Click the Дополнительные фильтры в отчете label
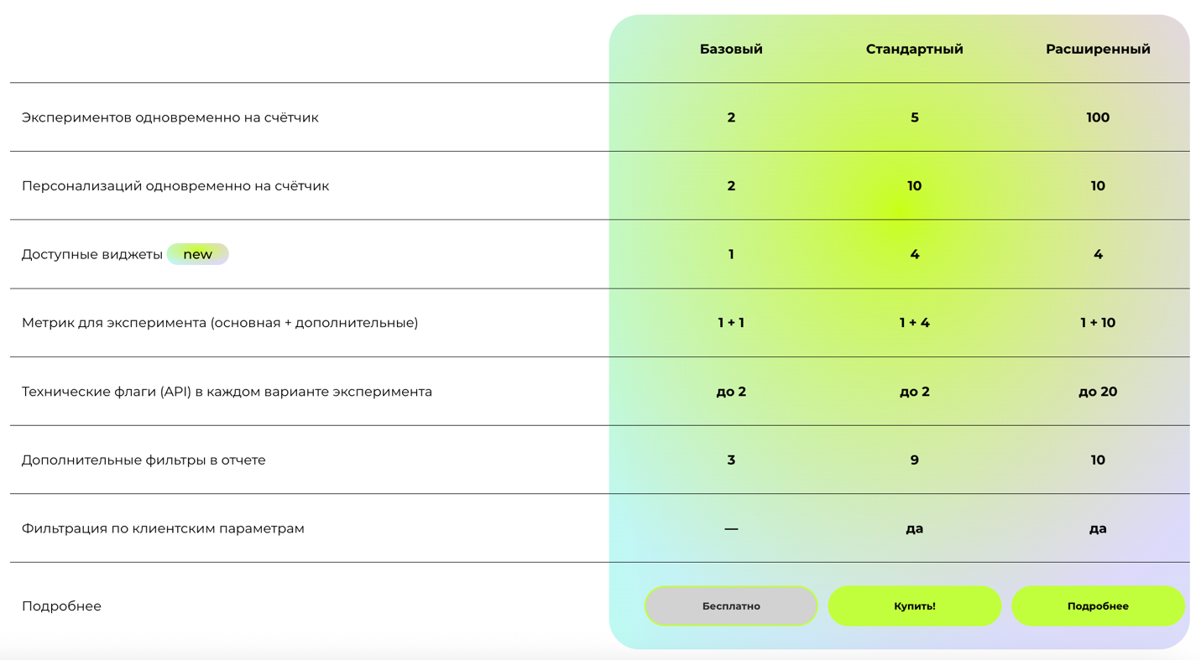 (144, 460)
